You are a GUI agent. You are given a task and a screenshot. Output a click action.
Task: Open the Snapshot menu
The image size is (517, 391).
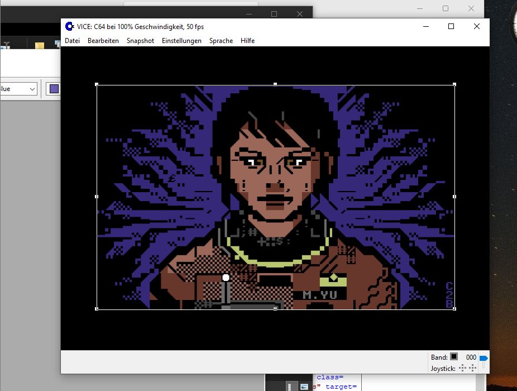coord(140,41)
